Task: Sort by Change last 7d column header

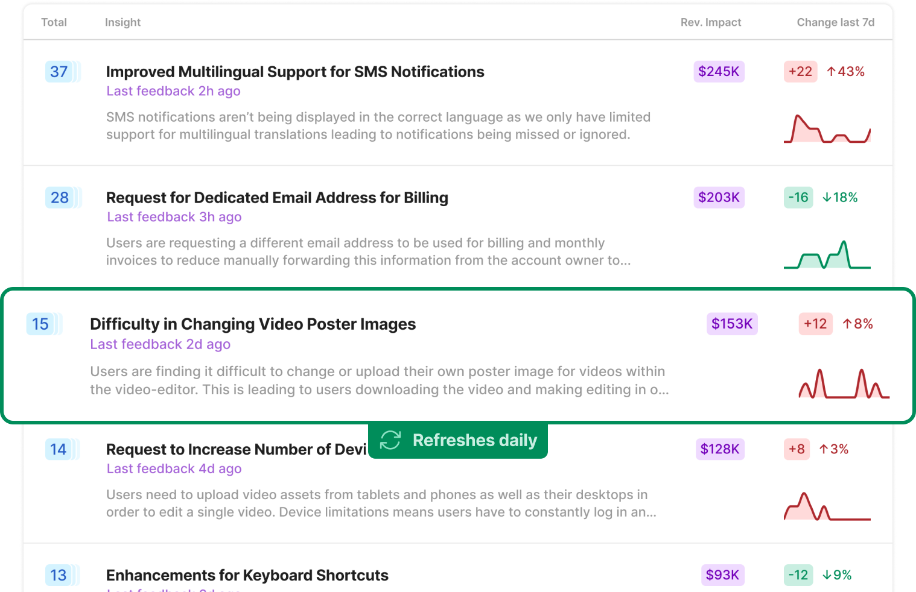Action: click(836, 22)
